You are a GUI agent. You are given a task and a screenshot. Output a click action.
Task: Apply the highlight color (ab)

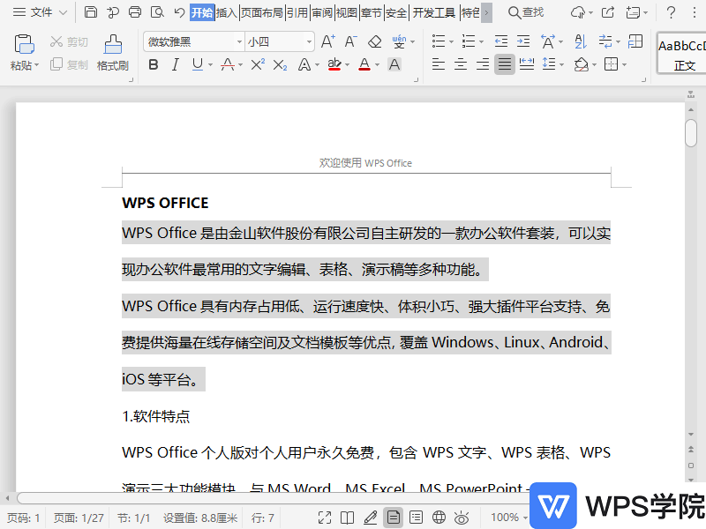pos(334,65)
